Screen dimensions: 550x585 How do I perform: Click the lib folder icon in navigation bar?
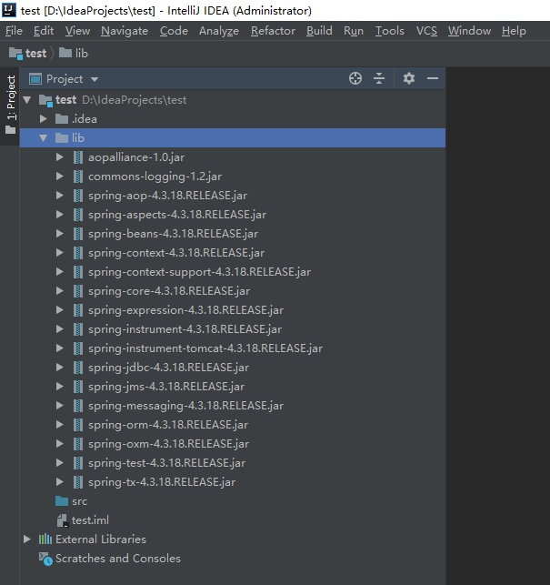(65, 53)
